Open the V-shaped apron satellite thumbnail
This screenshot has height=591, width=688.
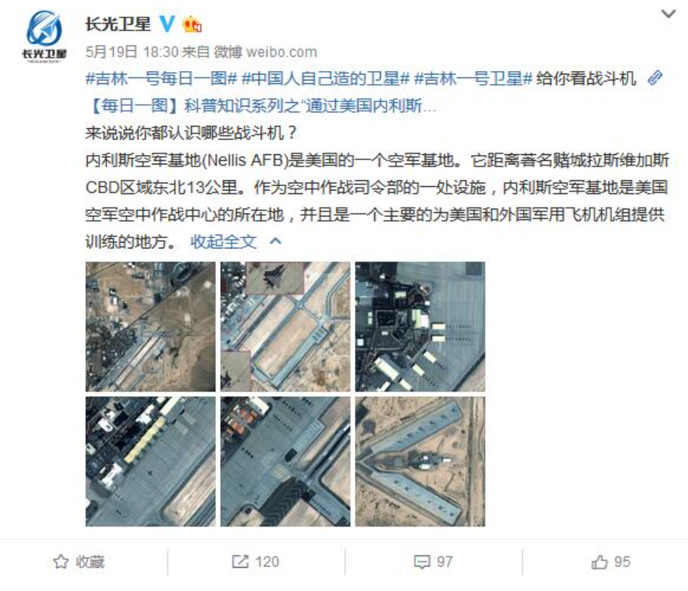pos(420,461)
